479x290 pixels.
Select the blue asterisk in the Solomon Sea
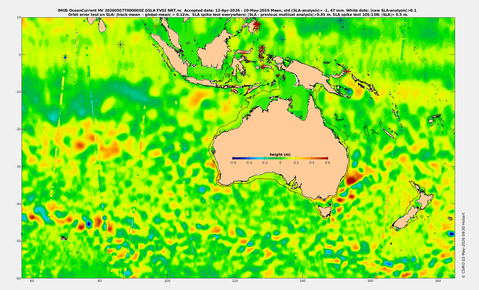348,91
